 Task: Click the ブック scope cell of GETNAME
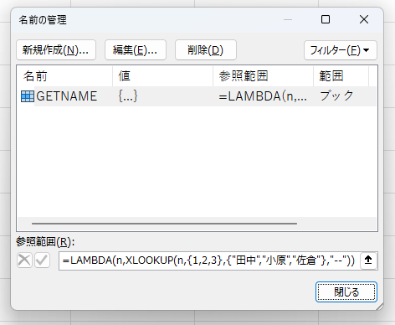click(336, 96)
